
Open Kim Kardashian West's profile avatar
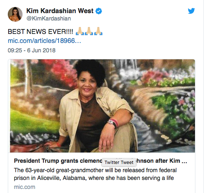click(x=15, y=14)
